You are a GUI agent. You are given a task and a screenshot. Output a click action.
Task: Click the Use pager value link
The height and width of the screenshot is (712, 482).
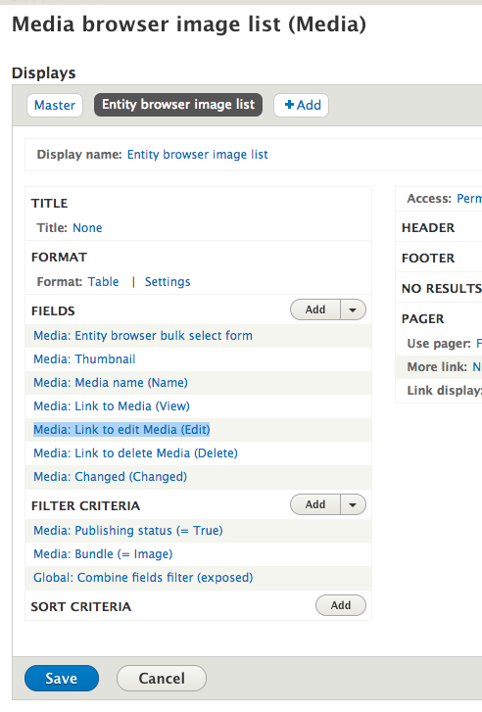(x=479, y=344)
